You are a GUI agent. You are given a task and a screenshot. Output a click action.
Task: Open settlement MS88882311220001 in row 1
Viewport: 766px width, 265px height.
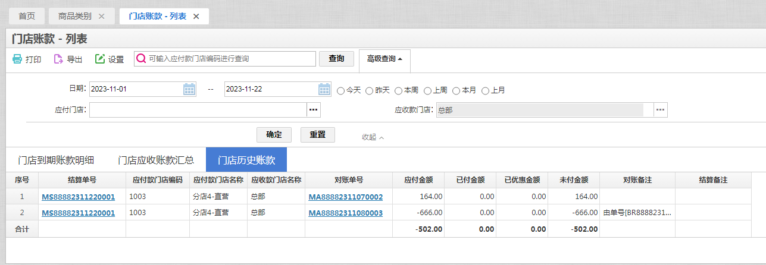(x=79, y=197)
